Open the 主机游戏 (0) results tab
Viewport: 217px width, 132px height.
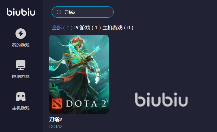click(118, 28)
